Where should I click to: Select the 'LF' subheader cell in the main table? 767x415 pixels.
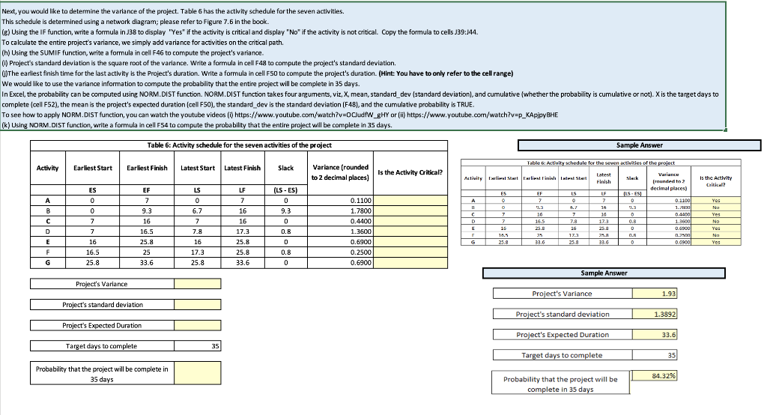click(243, 190)
